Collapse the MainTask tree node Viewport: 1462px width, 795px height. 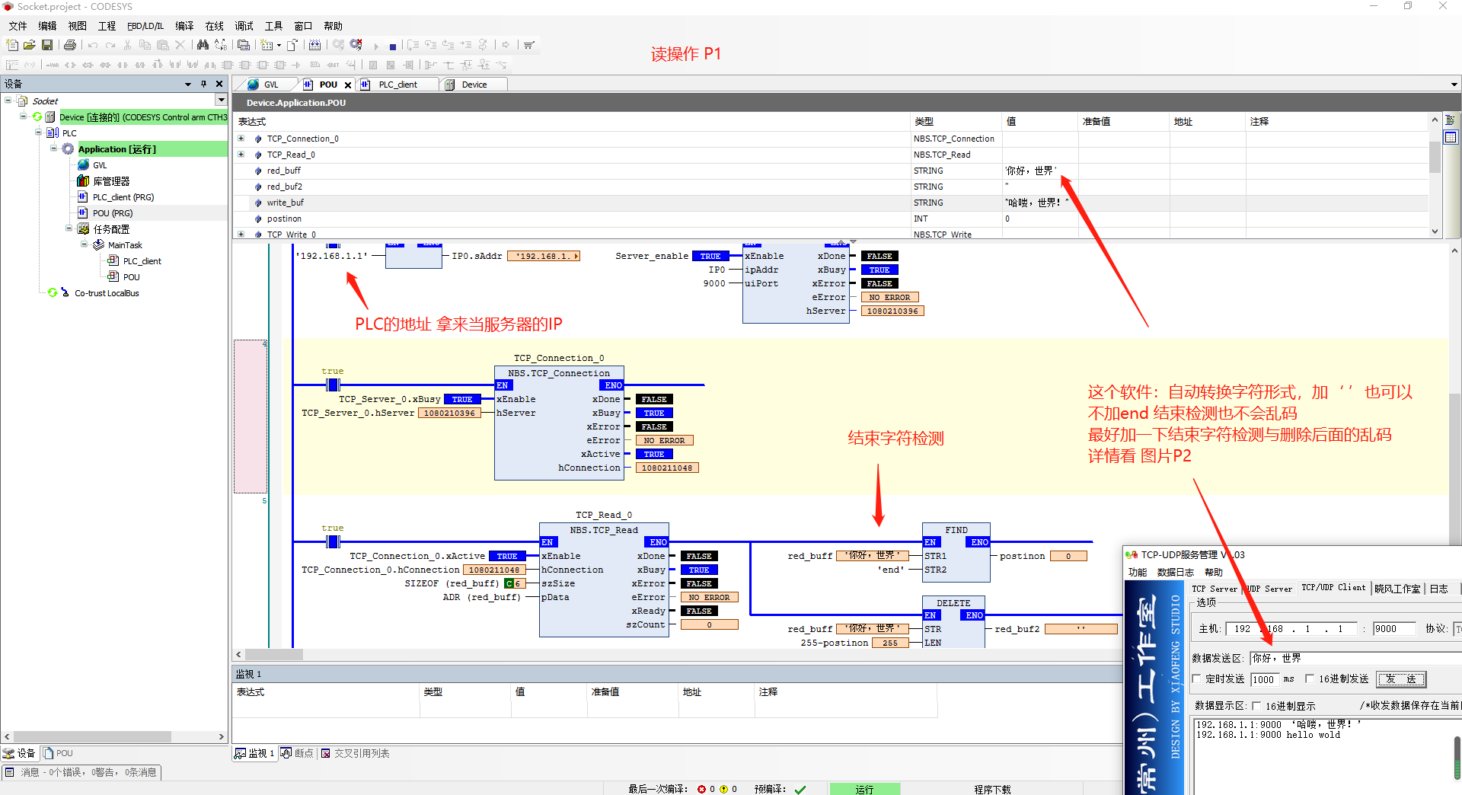point(85,244)
